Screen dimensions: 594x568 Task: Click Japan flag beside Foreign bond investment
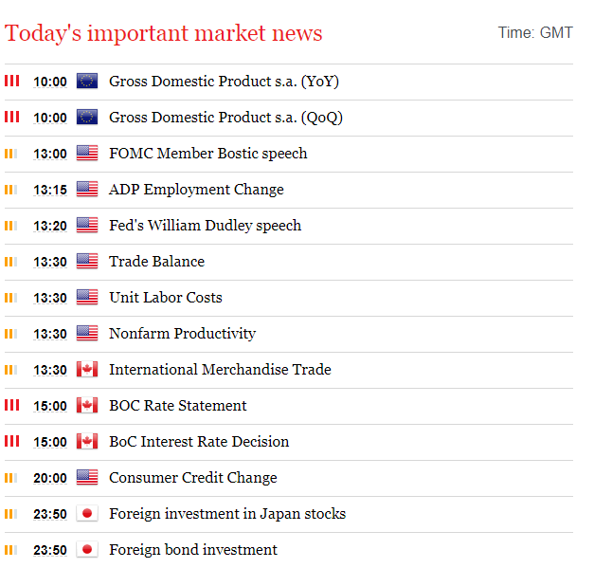coord(87,550)
